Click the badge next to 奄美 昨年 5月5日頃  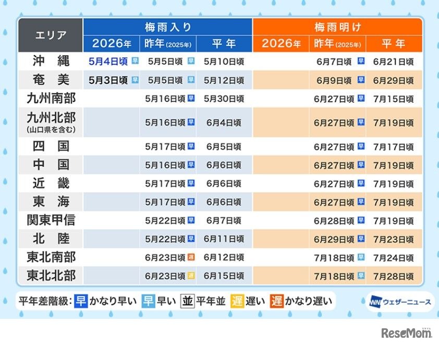[x=191, y=80]
